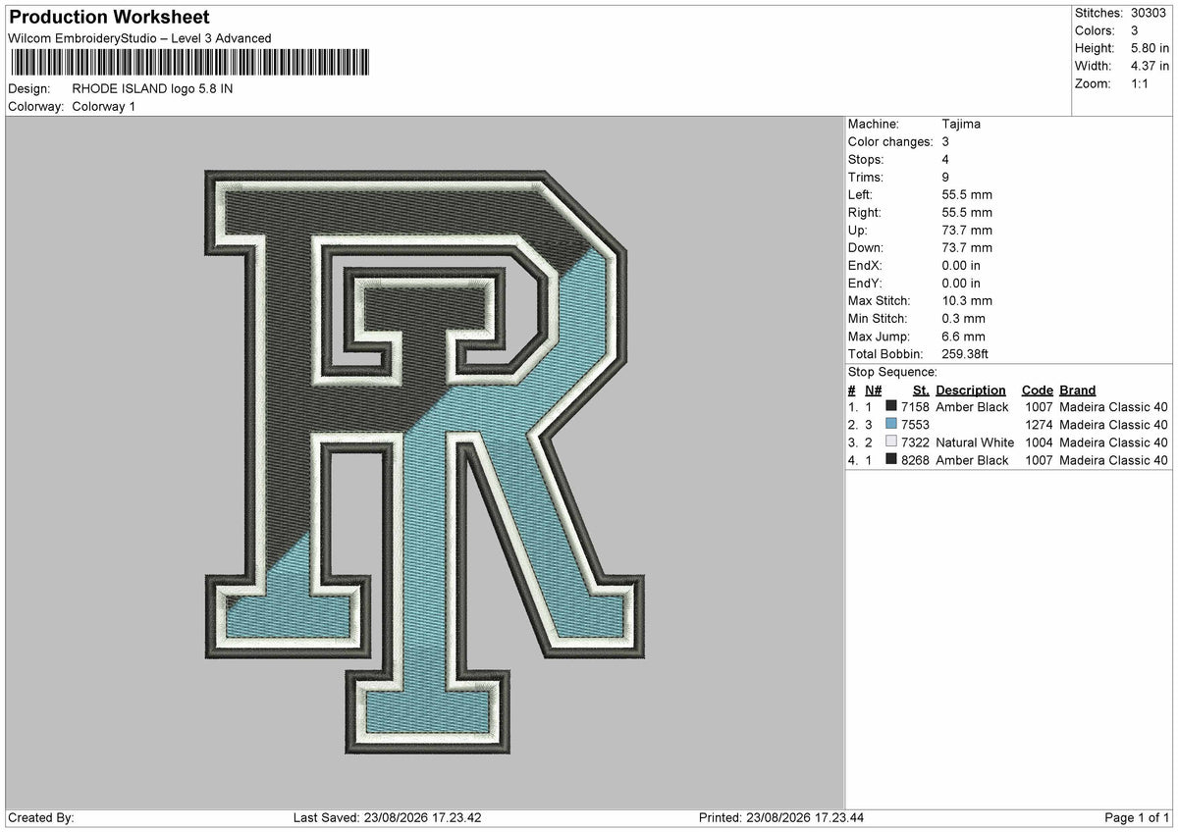Click the total bobbin value '259.38ft'
The width and height of the screenshot is (1178, 832).
tap(967, 353)
